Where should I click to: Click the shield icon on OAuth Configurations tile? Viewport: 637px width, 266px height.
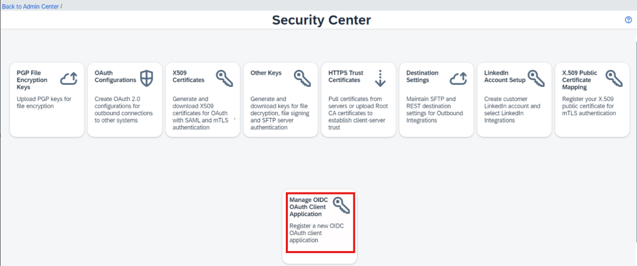pyautogui.click(x=147, y=78)
